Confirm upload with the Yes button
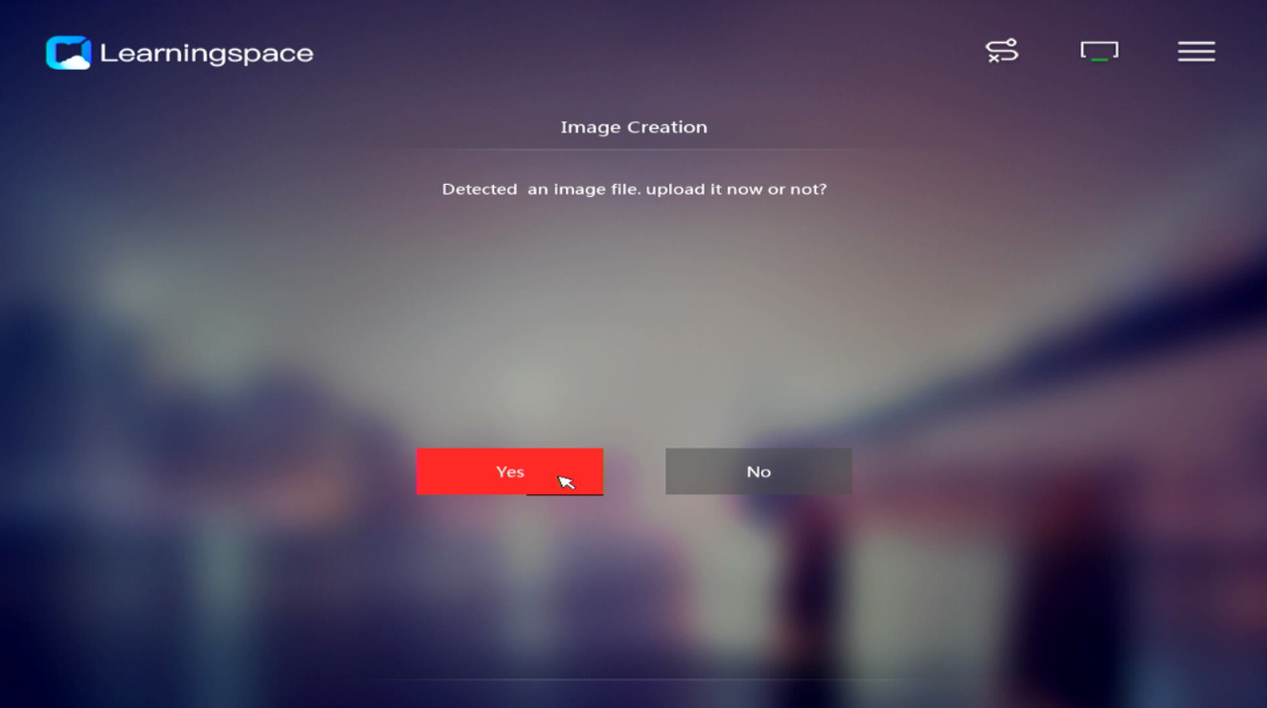This screenshot has width=1267, height=708. pos(509,471)
